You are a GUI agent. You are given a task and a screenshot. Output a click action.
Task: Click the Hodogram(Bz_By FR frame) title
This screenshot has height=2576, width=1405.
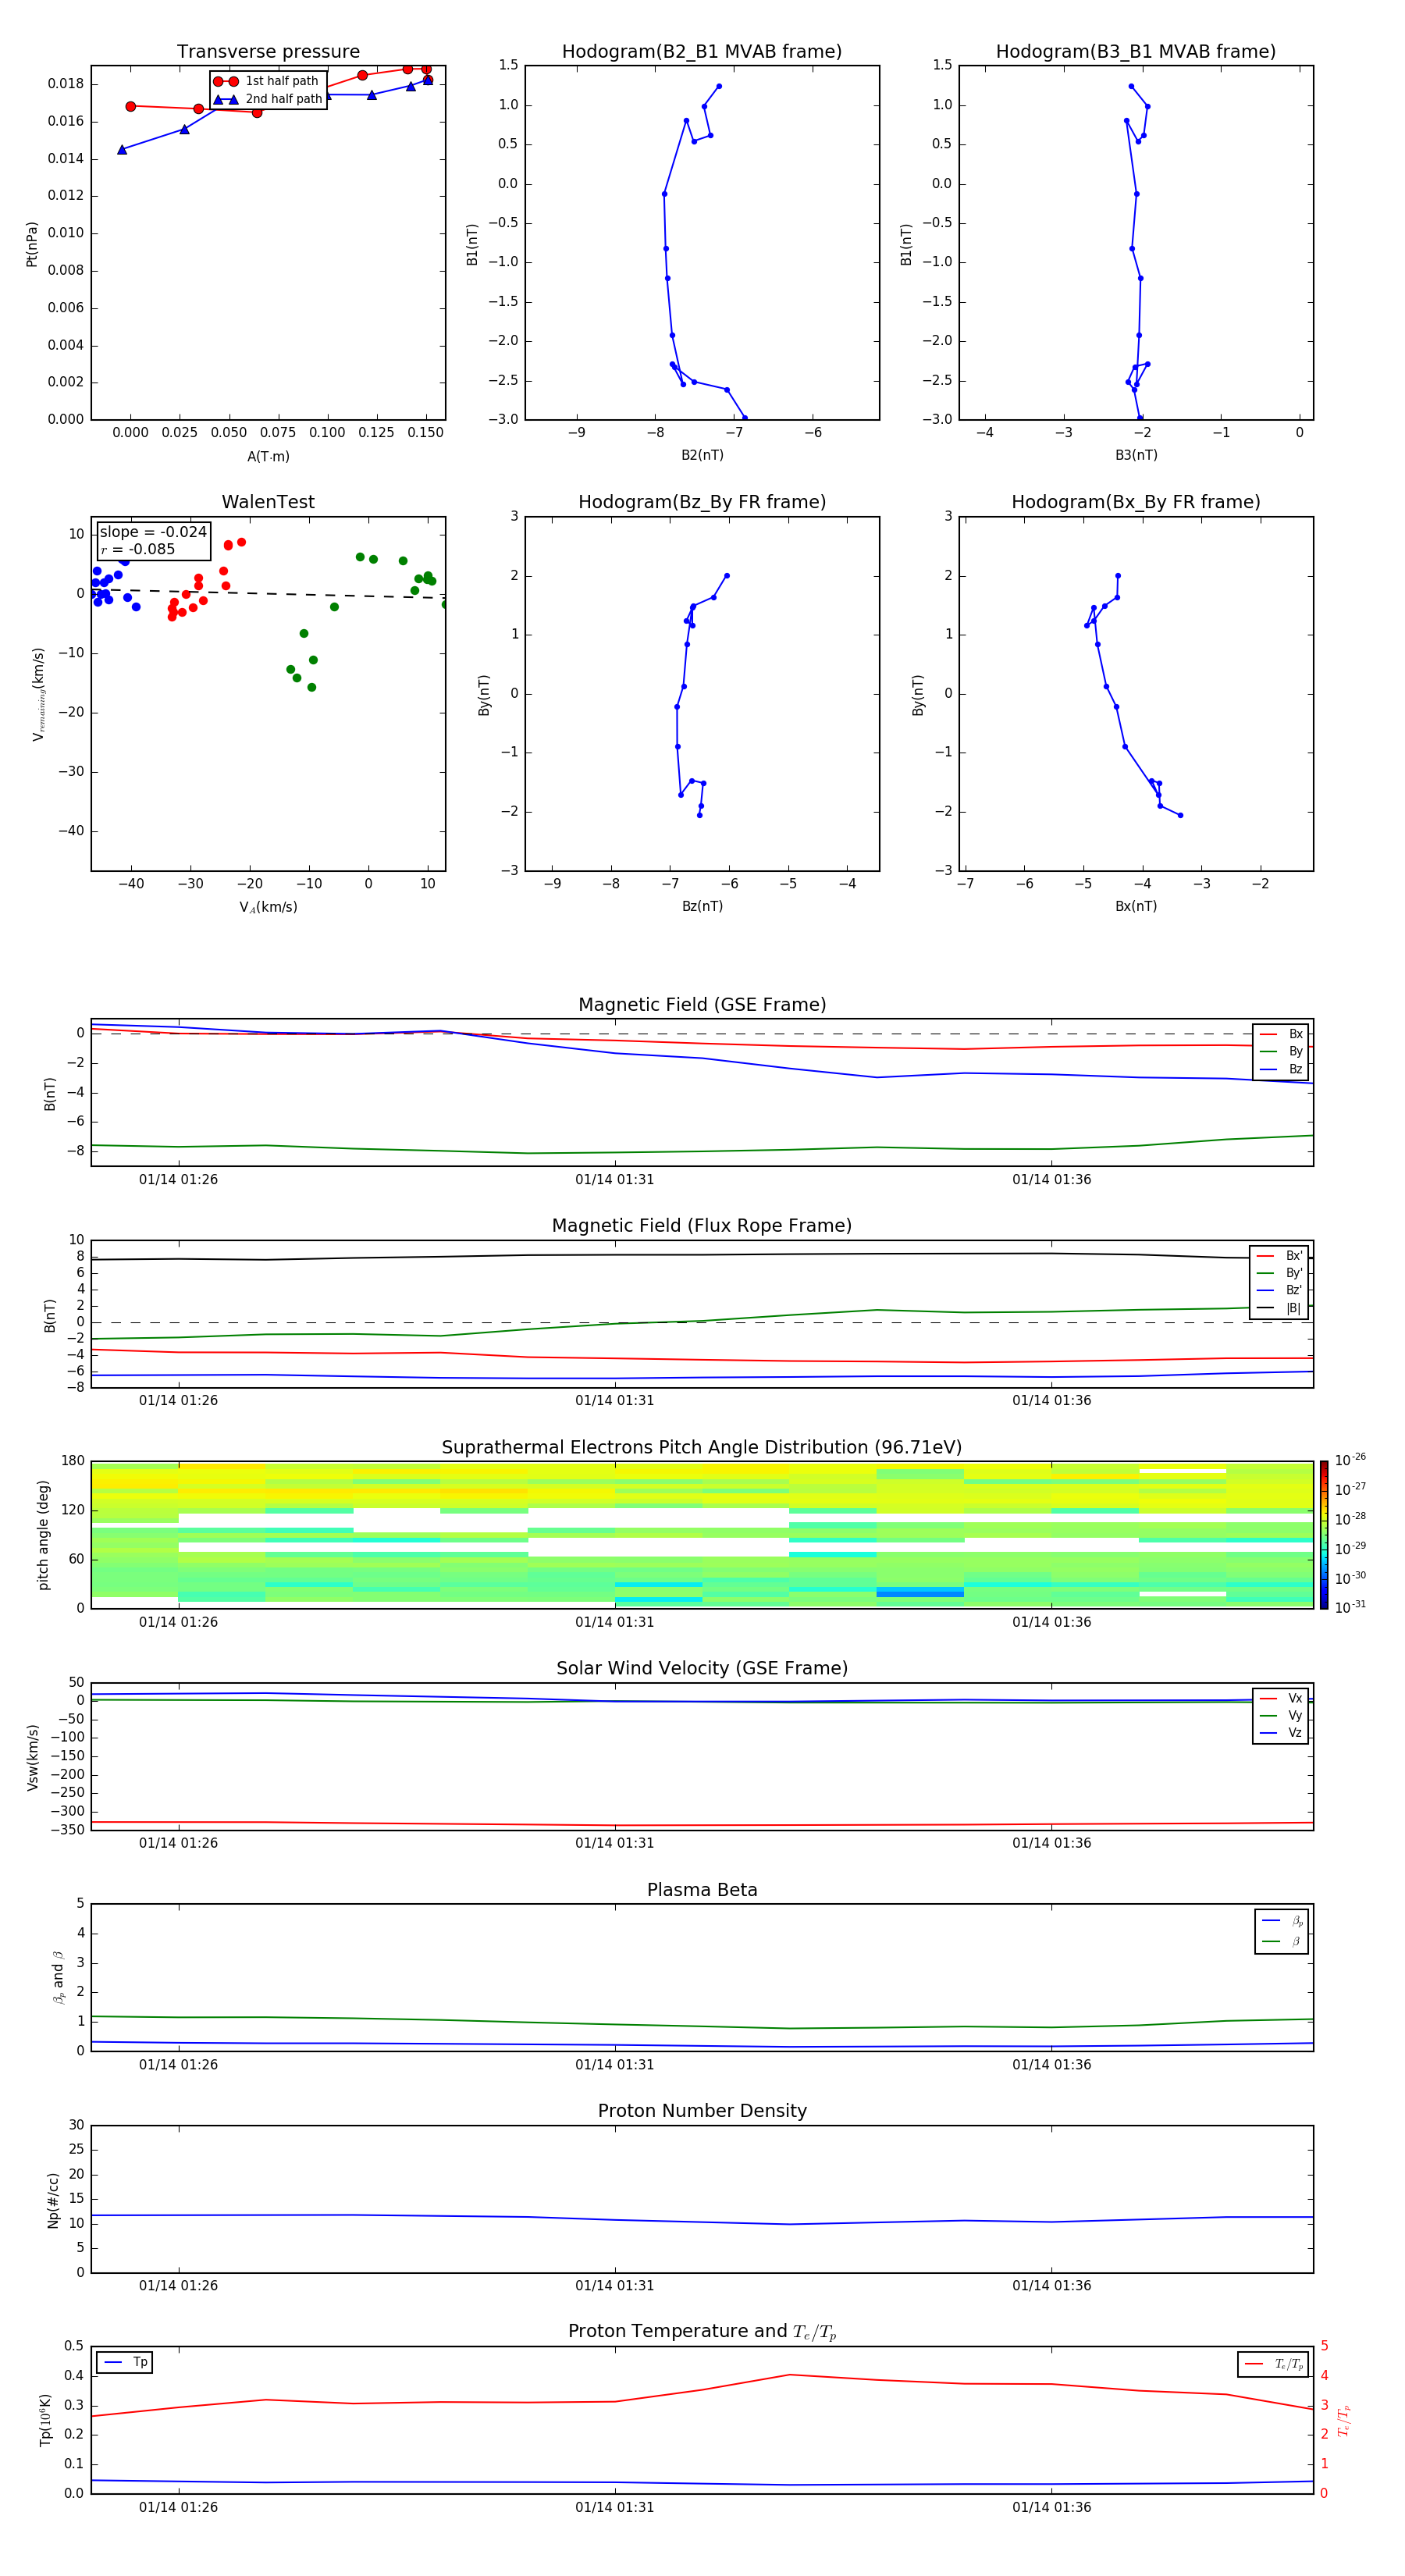point(702,502)
